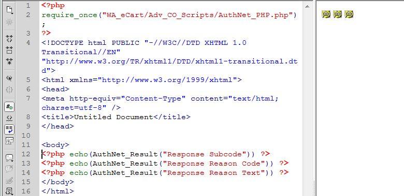Open the Open Documents dropdown
This screenshot has width=404, height=196.
[9, 10]
